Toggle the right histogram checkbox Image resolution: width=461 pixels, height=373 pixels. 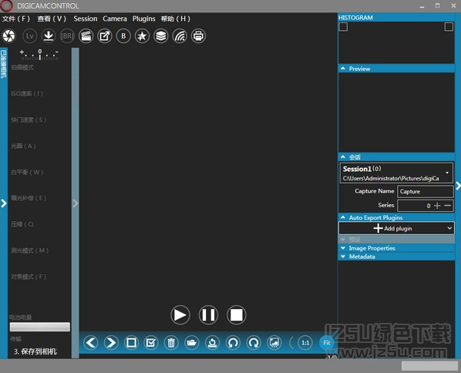click(449, 27)
